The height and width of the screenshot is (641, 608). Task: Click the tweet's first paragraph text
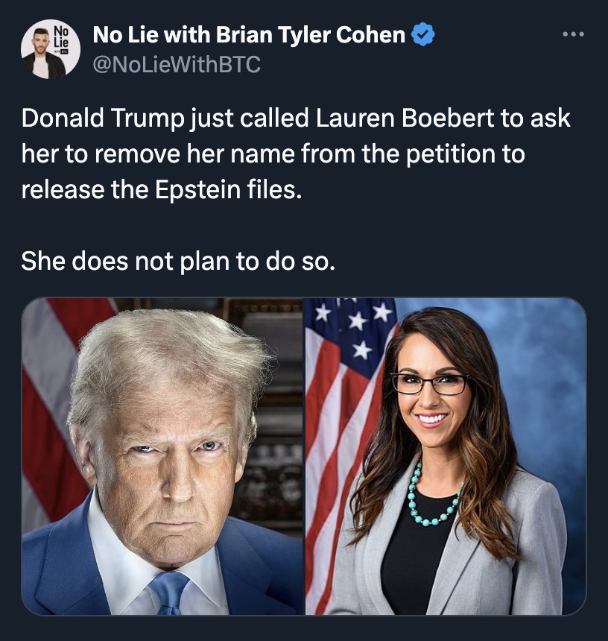pyautogui.click(x=296, y=154)
